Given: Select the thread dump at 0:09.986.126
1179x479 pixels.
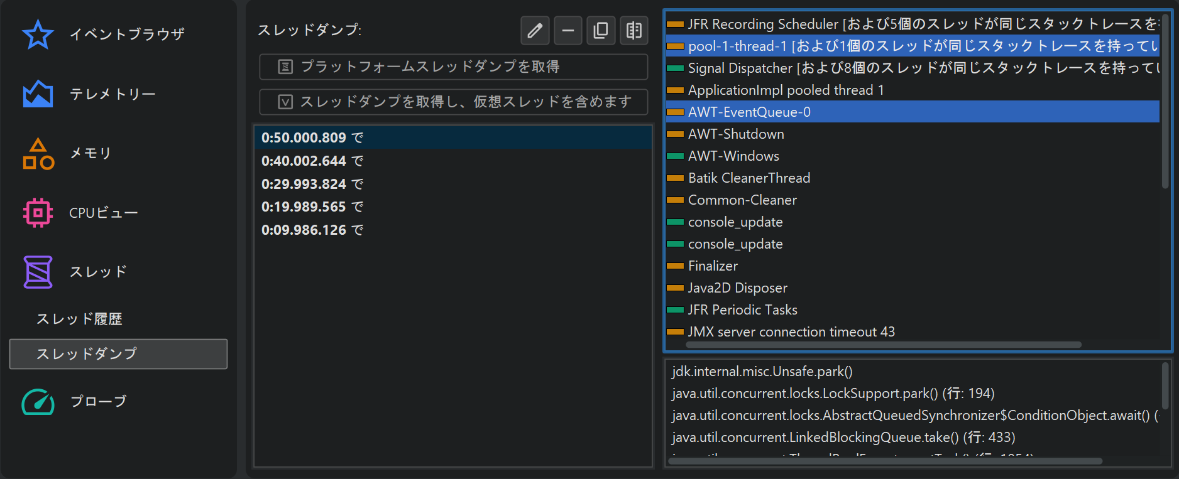Looking at the screenshot, I should tap(304, 230).
